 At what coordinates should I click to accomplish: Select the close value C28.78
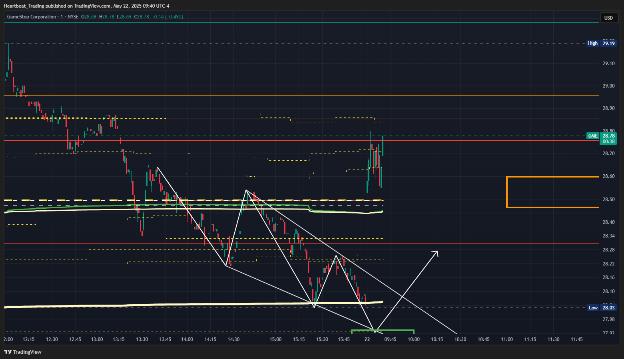tap(142, 17)
